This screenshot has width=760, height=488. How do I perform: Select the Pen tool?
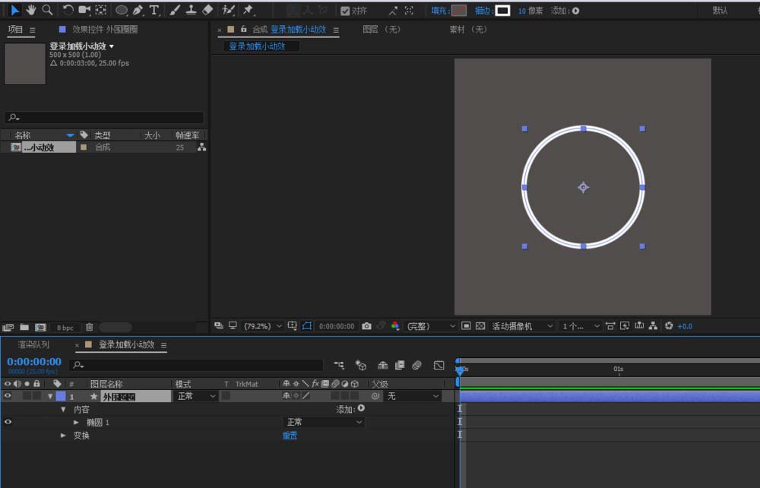pyautogui.click(x=138, y=10)
